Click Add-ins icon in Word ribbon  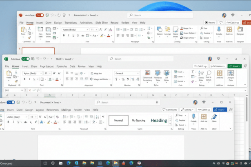pyautogui.click(x=204, y=117)
